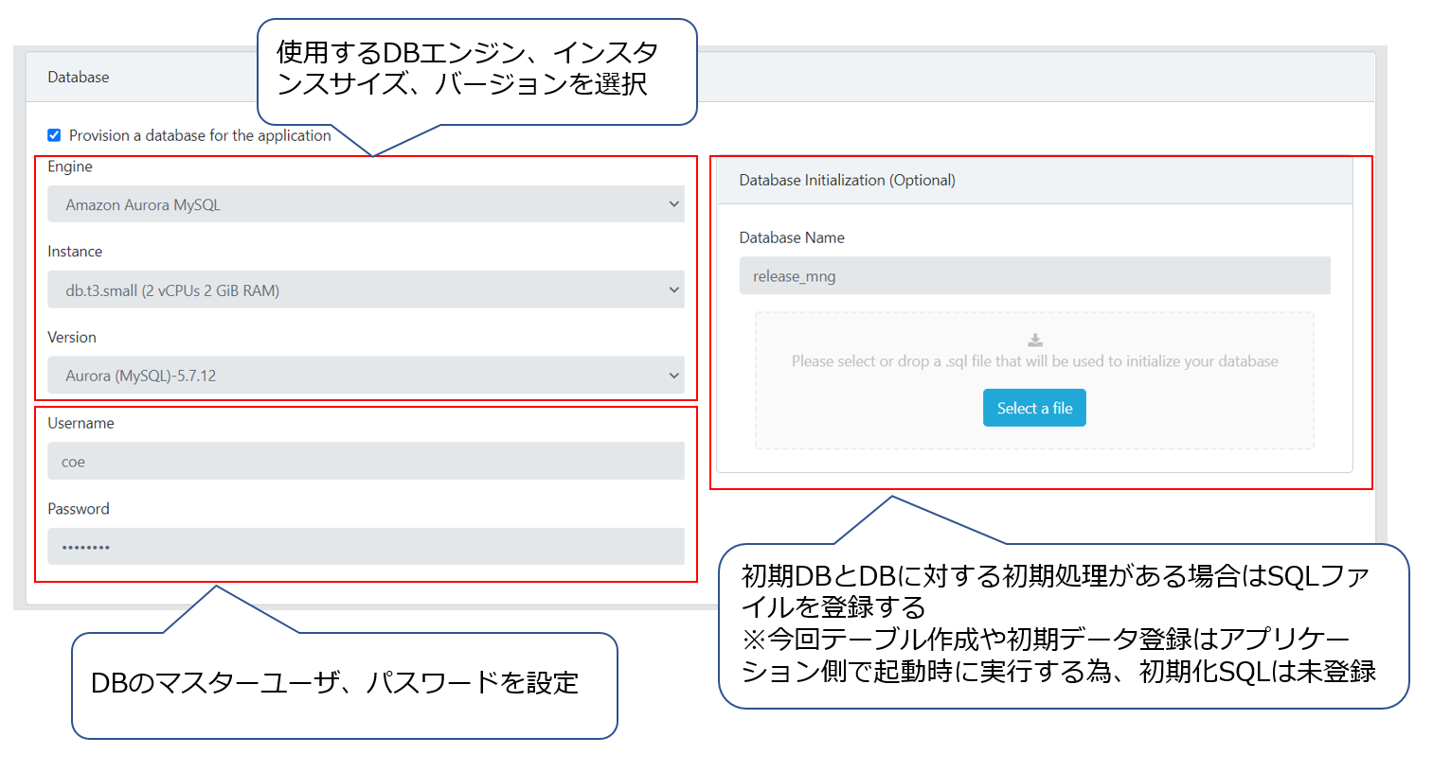Click the upload icon in file drop area
This screenshot has height=772, width=1433.
(x=1034, y=341)
